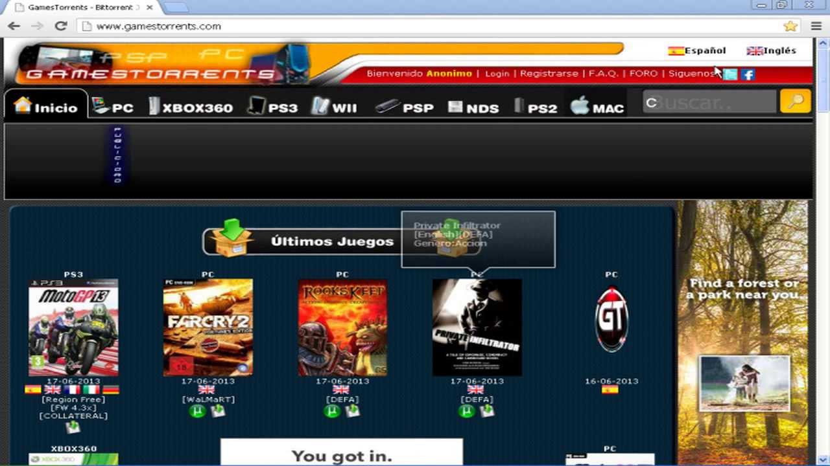Viewport: 830px width, 466px height.
Task: Click the XBOX360 game thumbnail at the bottom
Action: [73, 459]
